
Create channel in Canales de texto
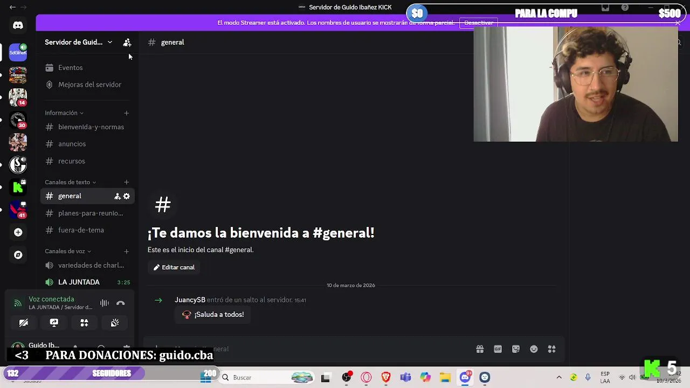(126, 182)
